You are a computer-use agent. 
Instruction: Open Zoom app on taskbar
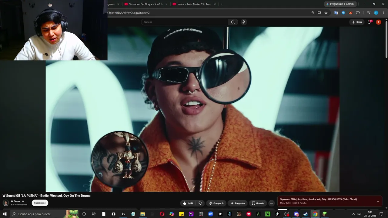[210, 214]
